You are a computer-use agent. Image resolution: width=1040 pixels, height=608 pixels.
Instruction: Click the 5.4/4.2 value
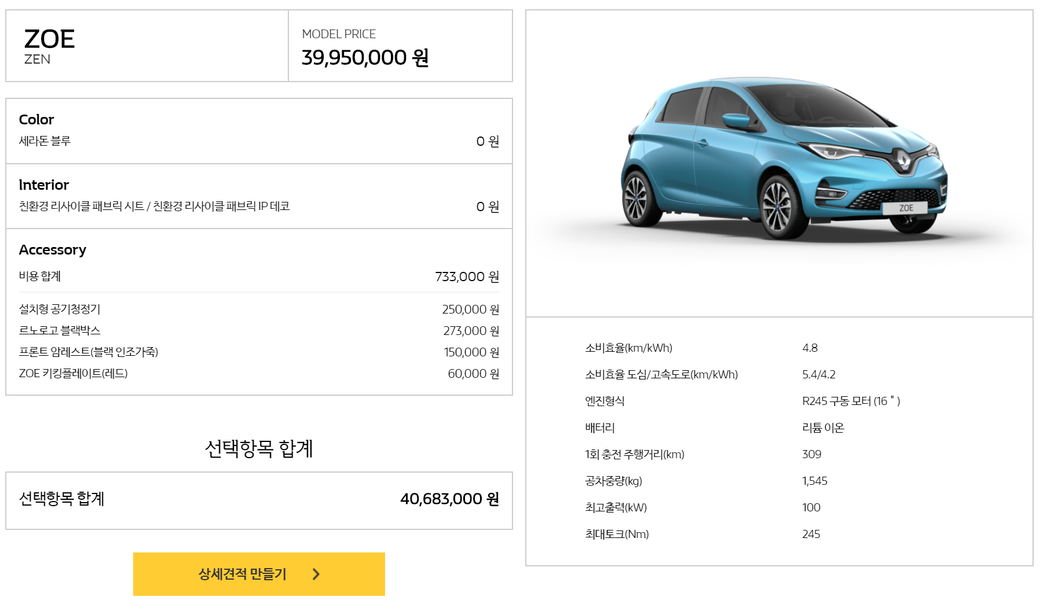(x=818, y=374)
